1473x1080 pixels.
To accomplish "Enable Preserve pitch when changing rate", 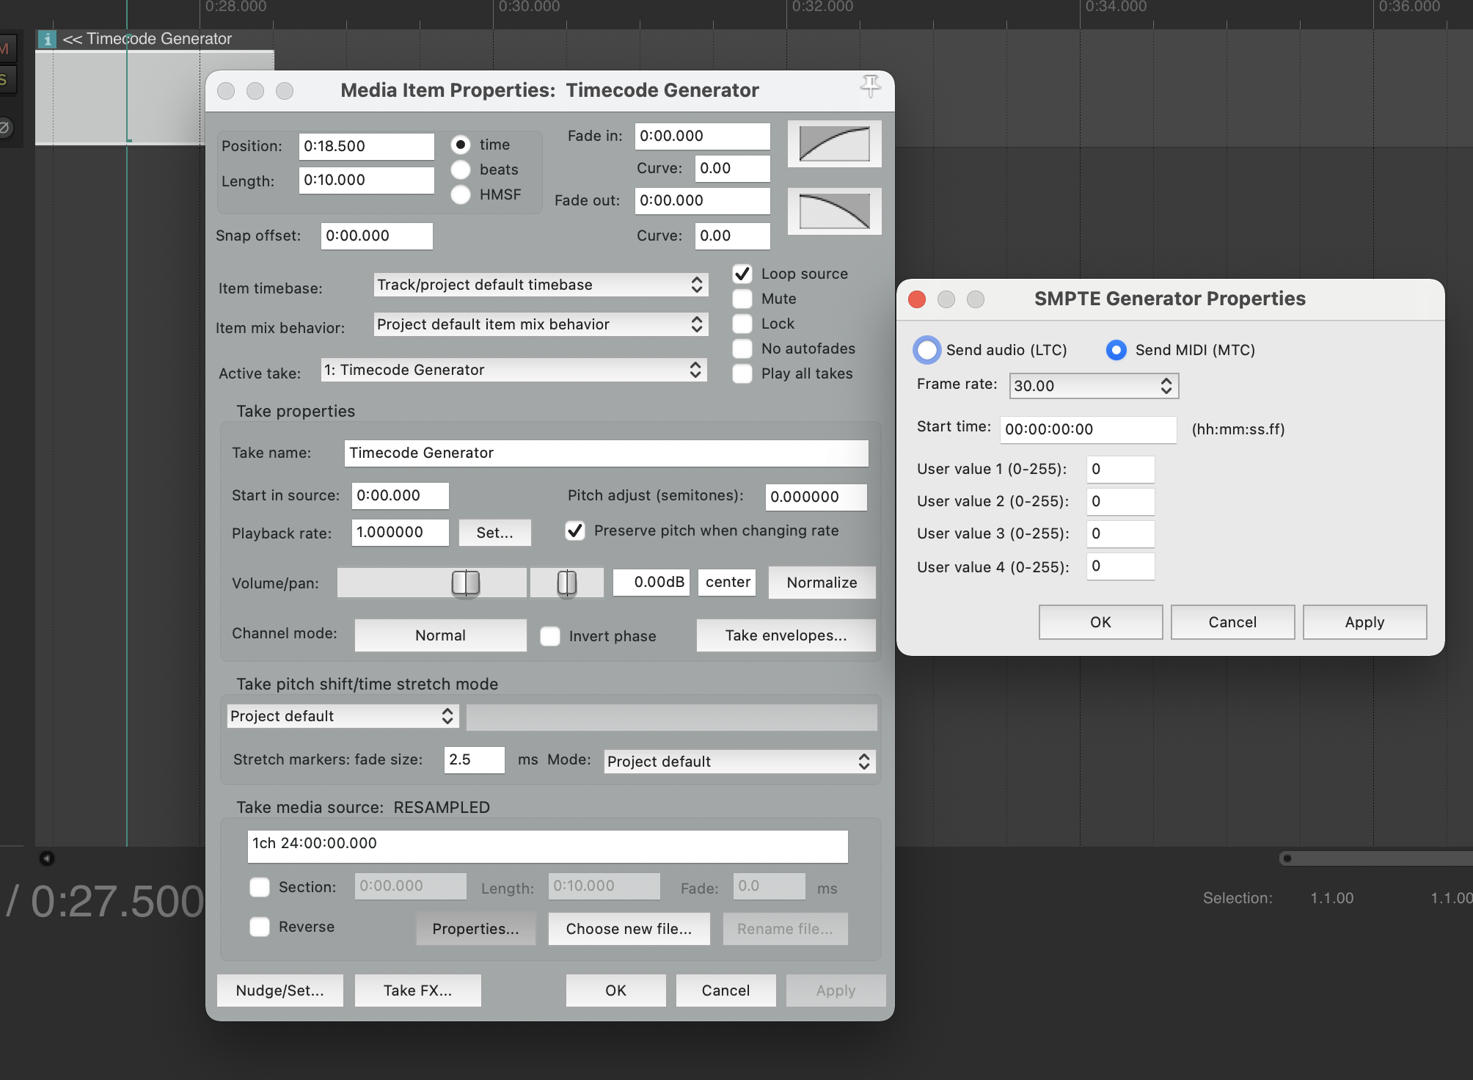I will pos(575,531).
